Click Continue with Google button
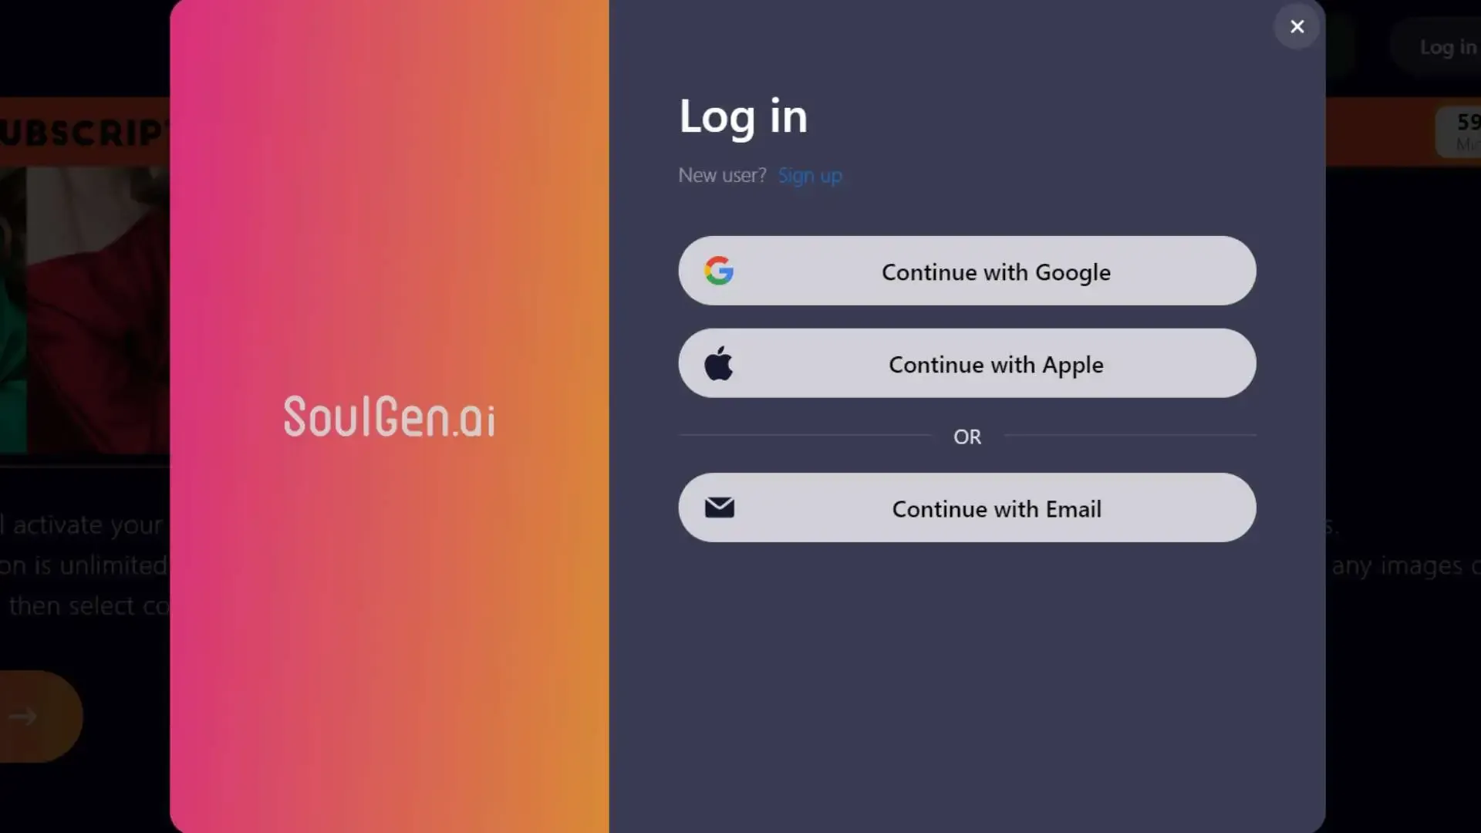The height and width of the screenshot is (833, 1481). (x=967, y=271)
